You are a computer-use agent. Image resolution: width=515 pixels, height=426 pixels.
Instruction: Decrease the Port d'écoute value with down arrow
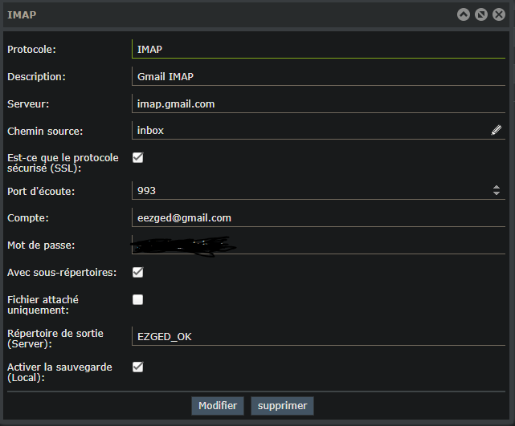coord(497,193)
